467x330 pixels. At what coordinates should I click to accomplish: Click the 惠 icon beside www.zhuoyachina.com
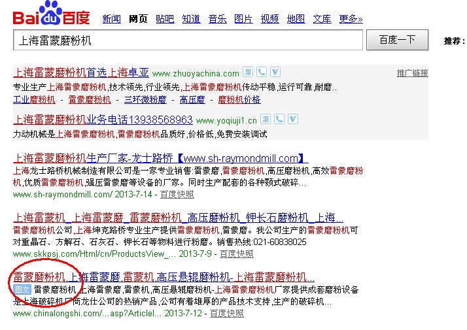click(x=248, y=73)
